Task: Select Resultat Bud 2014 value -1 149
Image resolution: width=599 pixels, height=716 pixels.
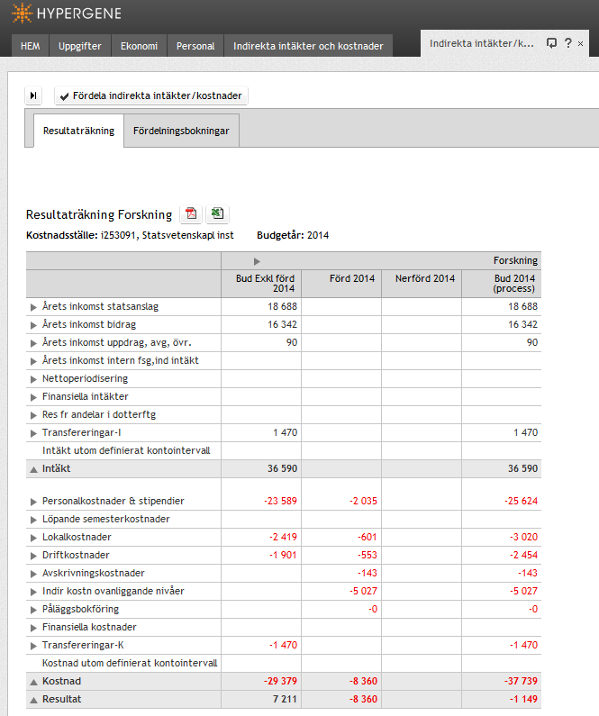Action: [x=523, y=699]
